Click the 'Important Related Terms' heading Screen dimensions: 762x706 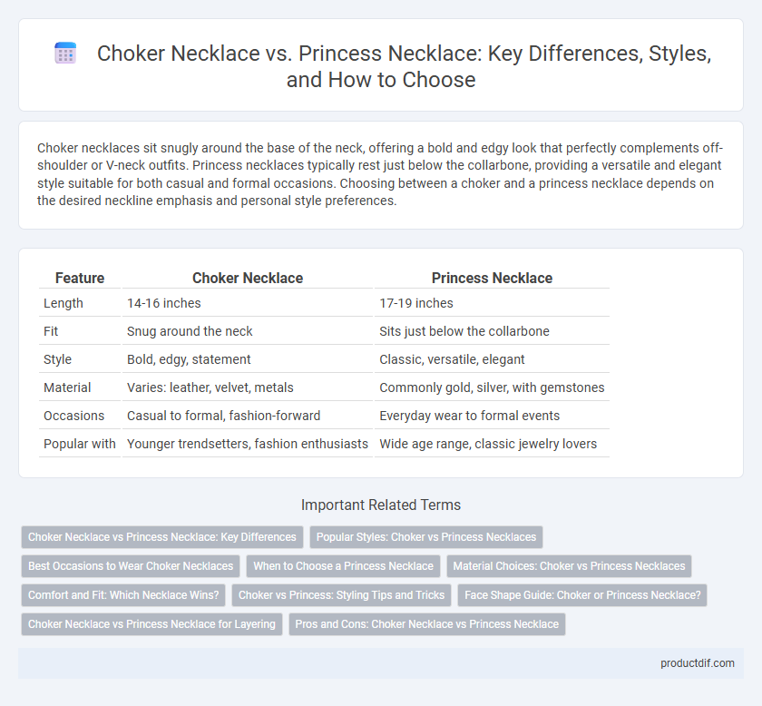(x=381, y=505)
